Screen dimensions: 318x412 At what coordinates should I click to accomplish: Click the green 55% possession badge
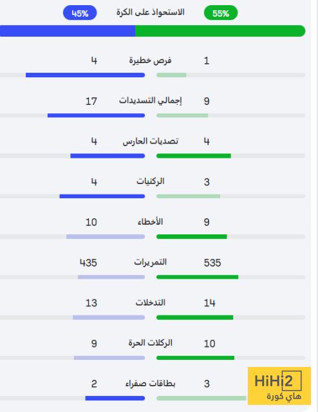coord(221,13)
